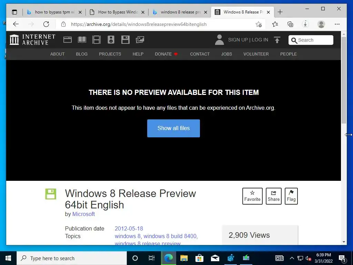
Task: Click the Edge tab actions menu icon
Action: point(14,12)
